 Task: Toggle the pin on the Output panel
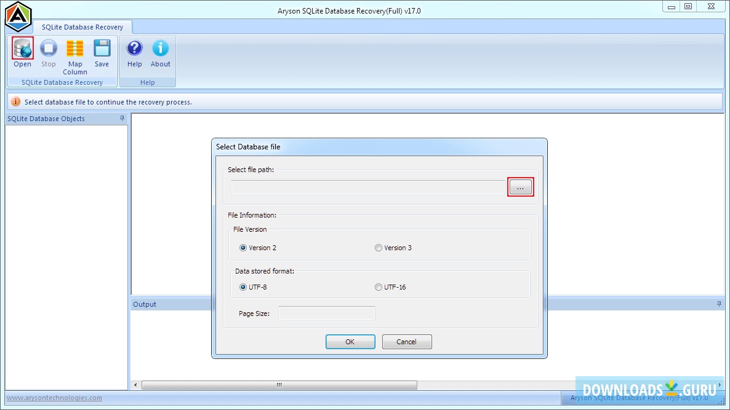[719, 304]
